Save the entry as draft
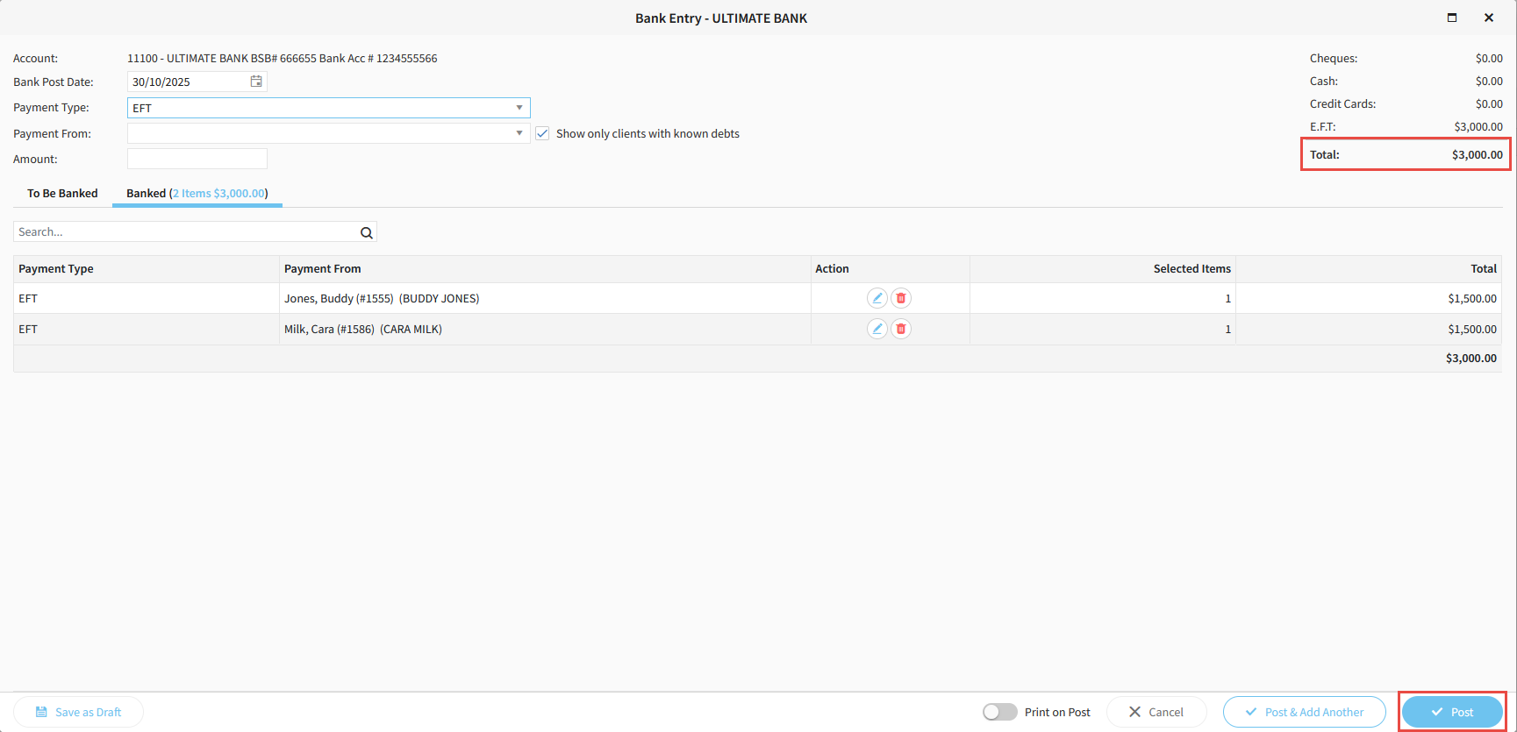The image size is (1517, 732). pyautogui.click(x=78, y=712)
